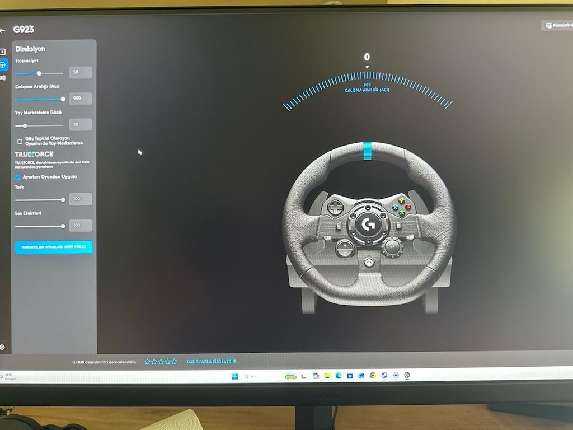Launch Microsoft Edge from the taskbar
The height and width of the screenshot is (430, 573).
pos(339,376)
